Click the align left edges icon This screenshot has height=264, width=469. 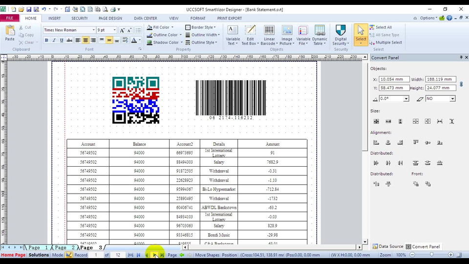[376, 142]
